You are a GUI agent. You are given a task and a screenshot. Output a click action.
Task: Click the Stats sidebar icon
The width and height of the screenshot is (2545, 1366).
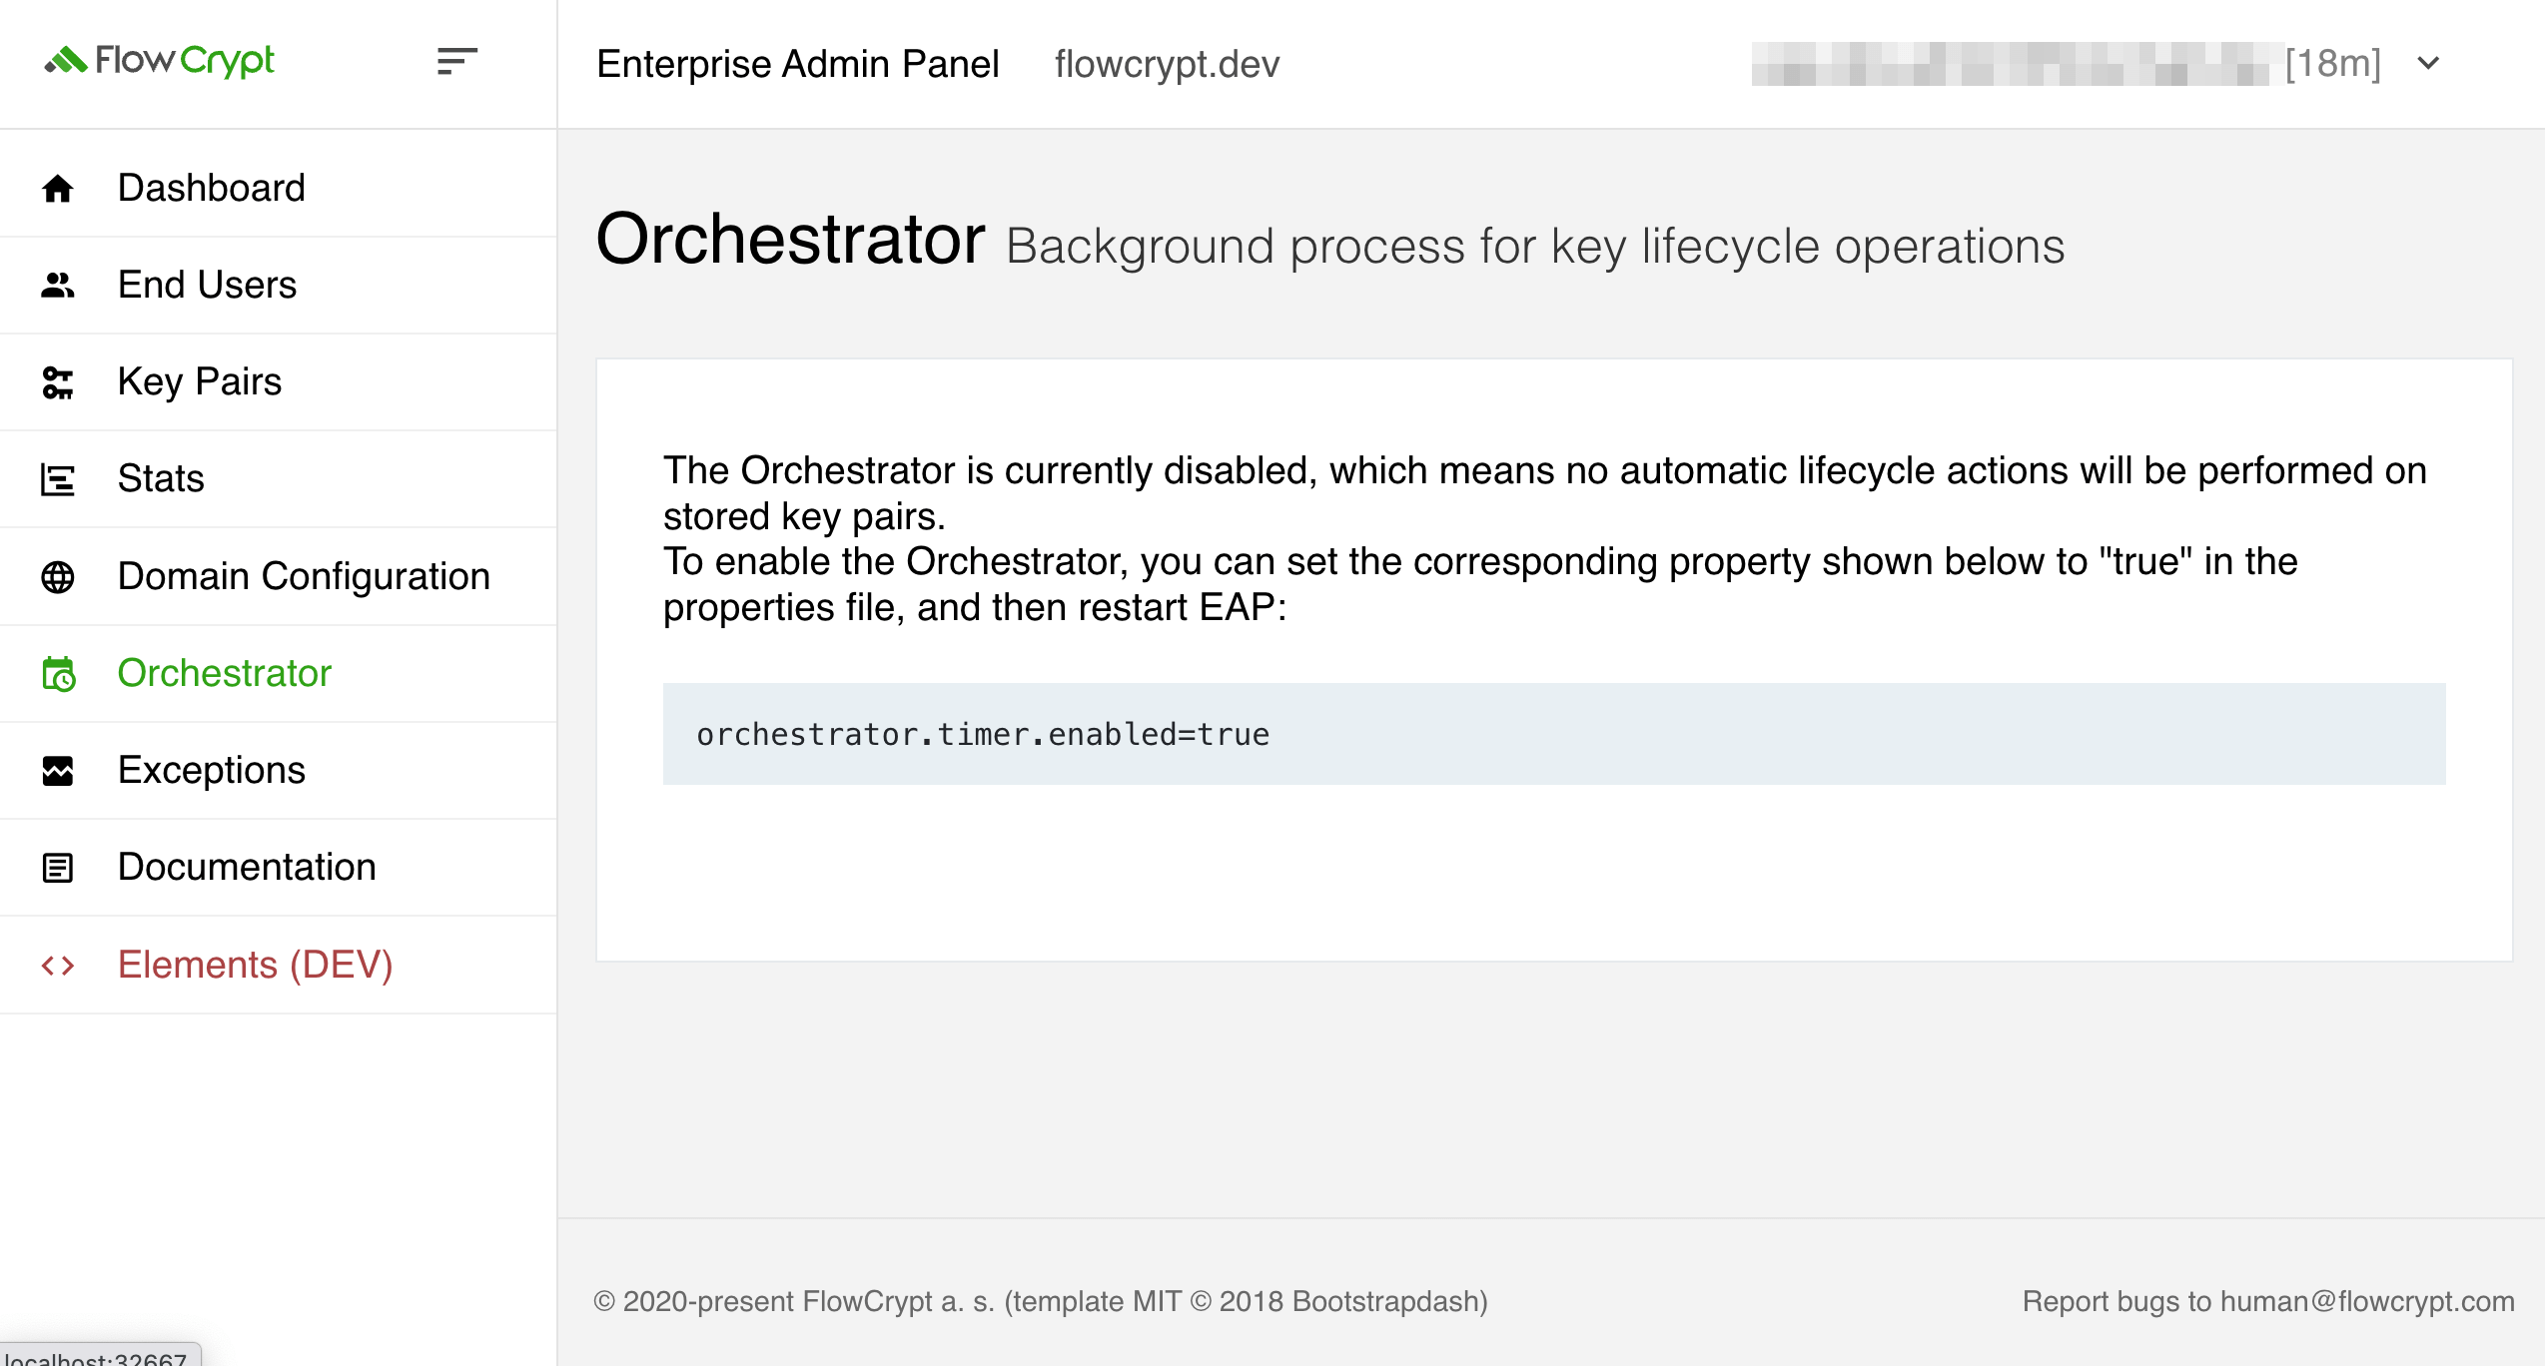pyautogui.click(x=57, y=477)
